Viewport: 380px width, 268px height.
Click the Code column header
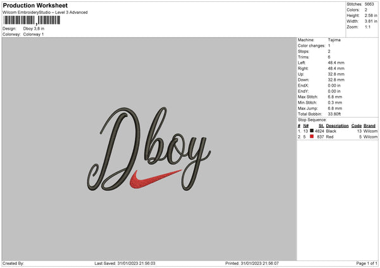[356, 126]
